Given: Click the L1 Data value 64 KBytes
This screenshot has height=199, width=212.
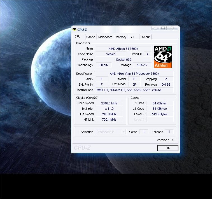Looking at the screenshot, I should [x=160, y=103].
